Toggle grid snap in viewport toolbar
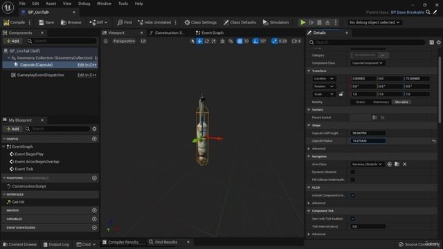Screen dimensions: 443x249 [239, 41]
